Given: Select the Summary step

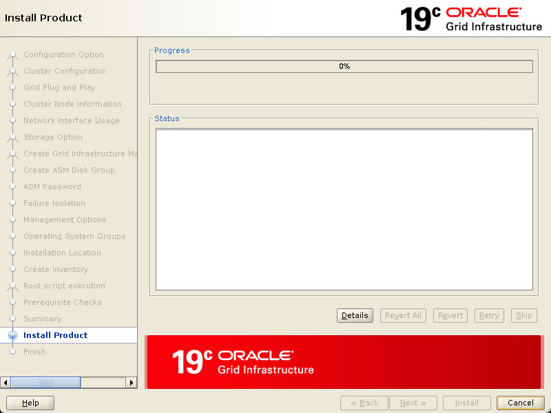Looking at the screenshot, I should click(43, 319).
